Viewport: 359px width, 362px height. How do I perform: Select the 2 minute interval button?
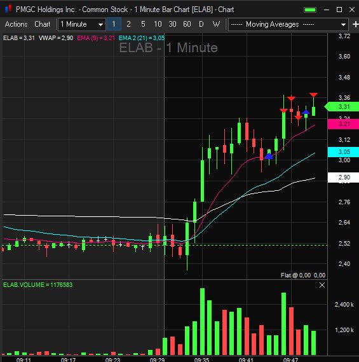[x=128, y=24]
